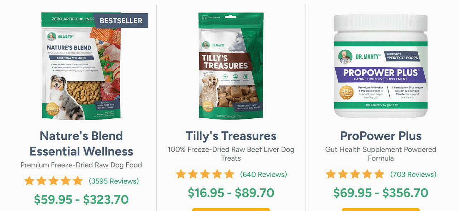Click the Premium Freeze-Dried Raw Dog Food subtitle
The width and height of the screenshot is (458, 211).
coord(81,165)
